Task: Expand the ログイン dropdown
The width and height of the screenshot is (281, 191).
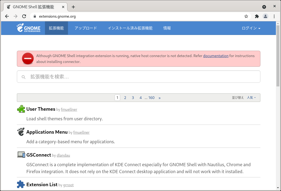Action: pos(251,28)
